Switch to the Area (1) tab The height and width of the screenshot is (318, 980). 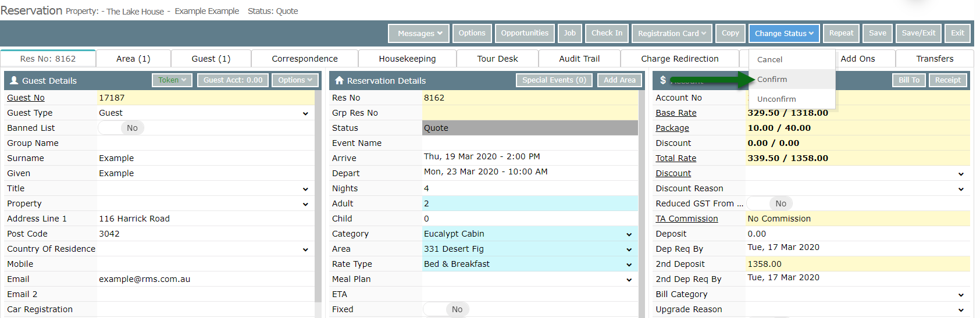coord(133,59)
